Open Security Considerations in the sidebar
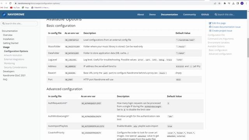This screenshot has height=140, width=249. point(16,67)
